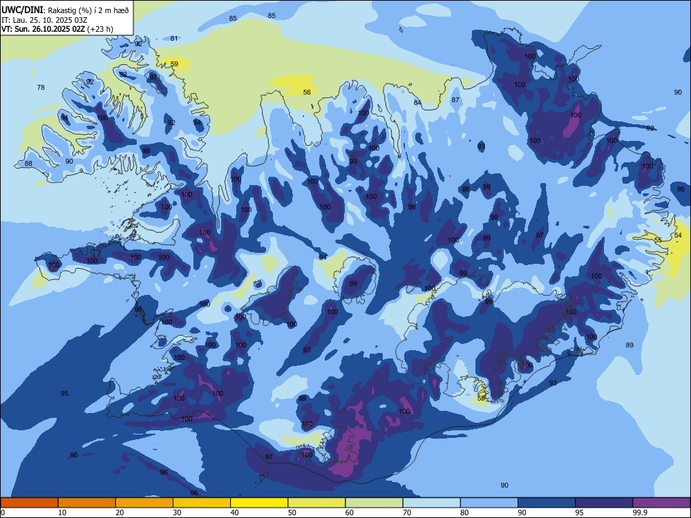Screen dimensions: 691x518
Task: Click the map humidity value '55'
Action: (658, 240)
